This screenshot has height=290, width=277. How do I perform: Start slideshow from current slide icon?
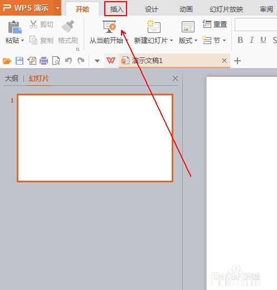click(x=109, y=27)
